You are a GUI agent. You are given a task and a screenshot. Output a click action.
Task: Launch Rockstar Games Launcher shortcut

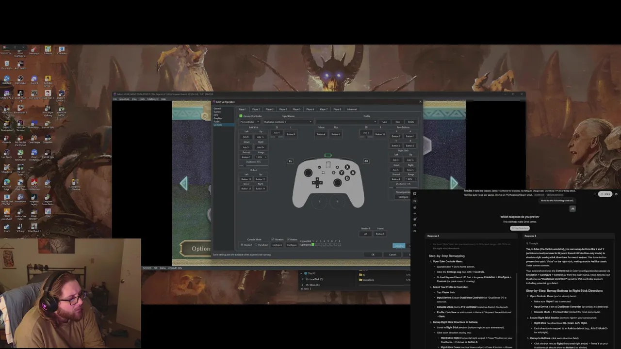point(48,80)
